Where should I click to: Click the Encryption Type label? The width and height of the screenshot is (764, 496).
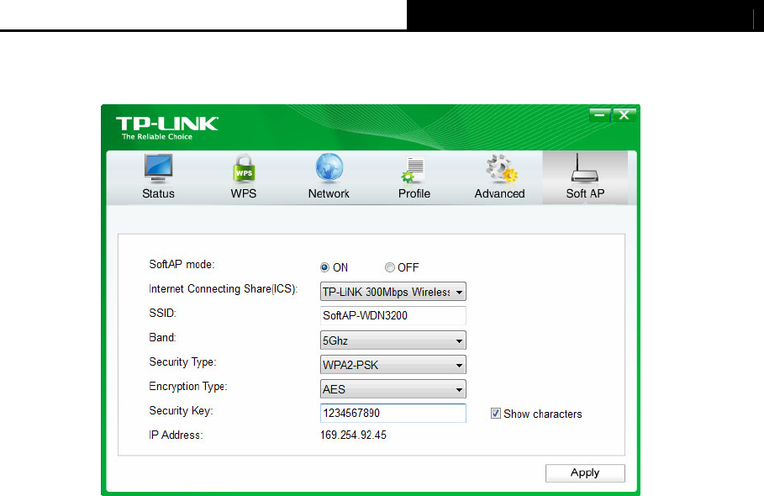188,387
